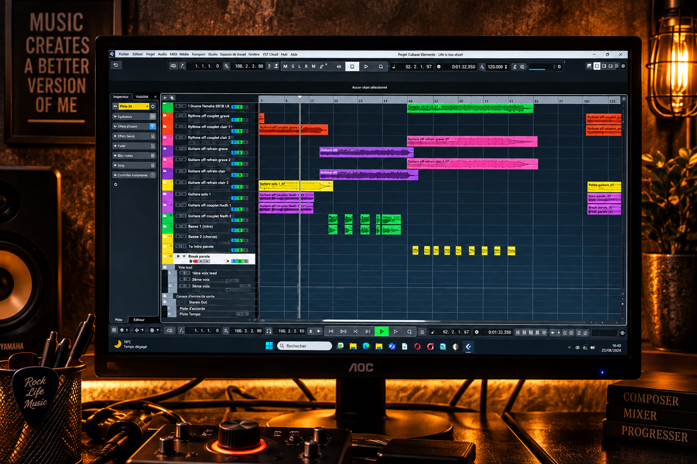Click the Rechercher taskbar search box
The width and height of the screenshot is (697, 464).
[304, 346]
